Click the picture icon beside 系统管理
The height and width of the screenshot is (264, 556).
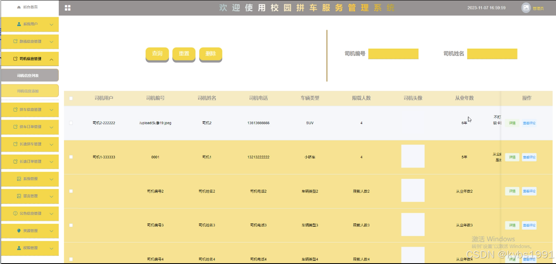[19, 179]
